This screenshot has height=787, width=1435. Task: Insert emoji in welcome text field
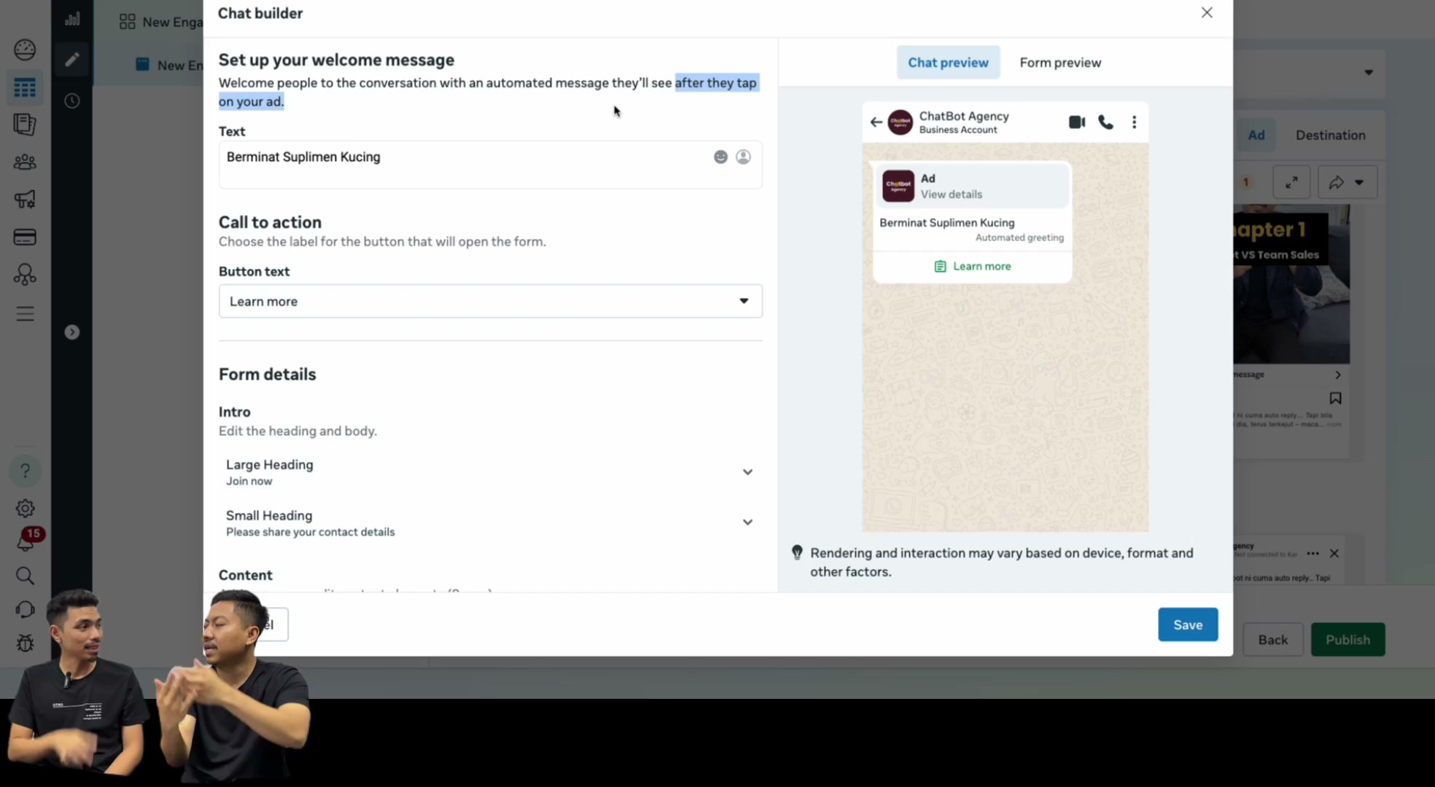tap(720, 157)
